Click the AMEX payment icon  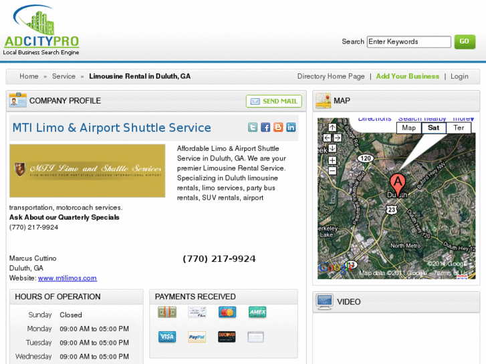coord(257,312)
